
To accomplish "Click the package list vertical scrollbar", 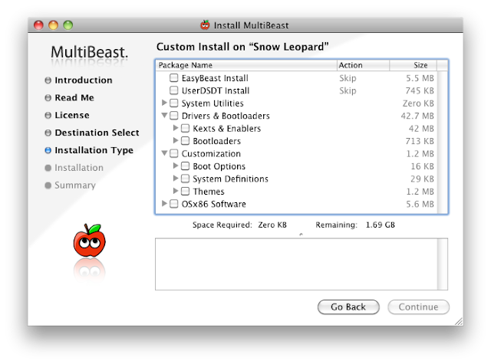I will [x=442, y=143].
